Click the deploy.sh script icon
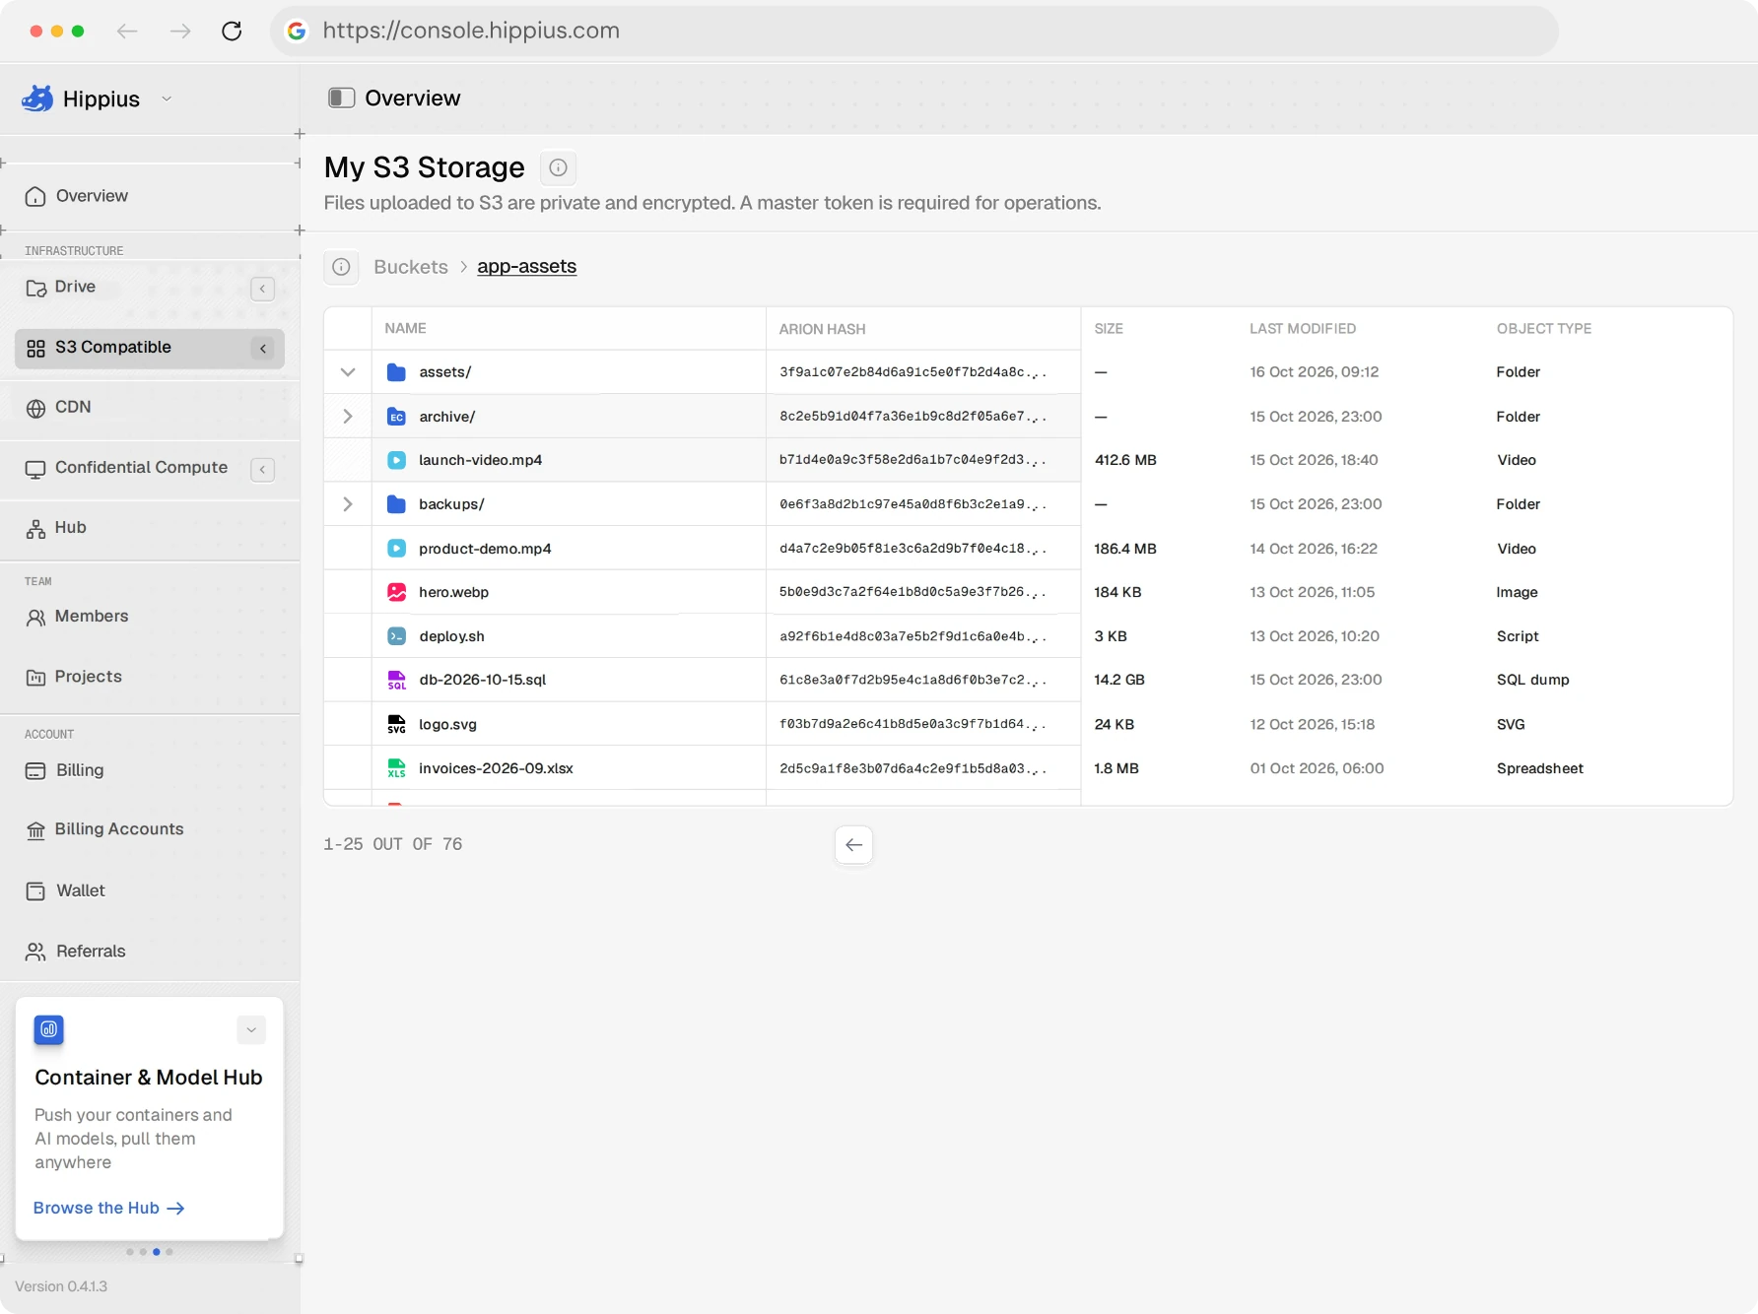The image size is (1758, 1314). point(396,636)
